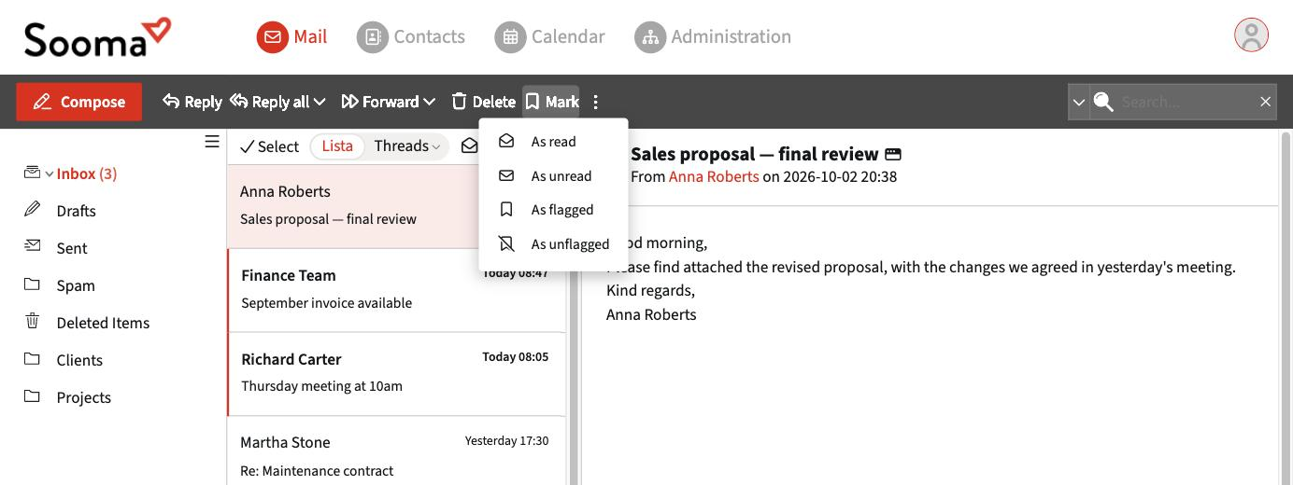The height and width of the screenshot is (485, 1293).
Task: Click headers icon next to subject
Action: coord(893,154)
